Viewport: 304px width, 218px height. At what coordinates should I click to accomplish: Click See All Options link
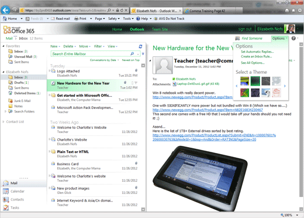(x=253, y=63)
